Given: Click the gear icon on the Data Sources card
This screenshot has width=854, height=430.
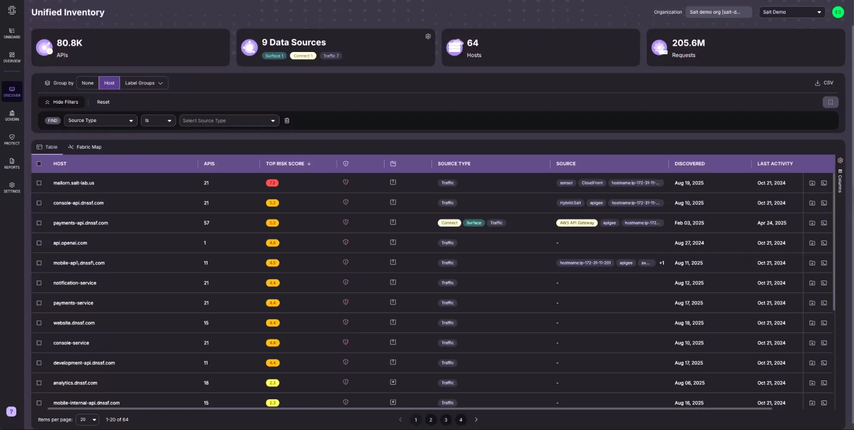Looking at the screenshot, I should point(428,36).
